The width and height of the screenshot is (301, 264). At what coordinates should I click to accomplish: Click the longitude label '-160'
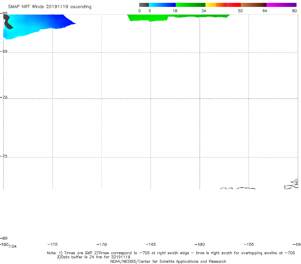(x=200, y=244)
